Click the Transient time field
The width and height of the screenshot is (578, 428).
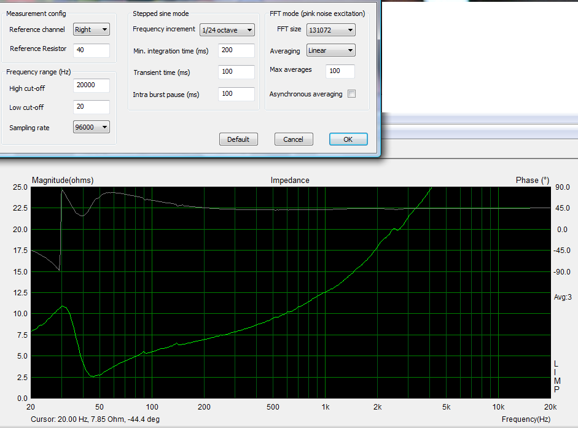236,72
